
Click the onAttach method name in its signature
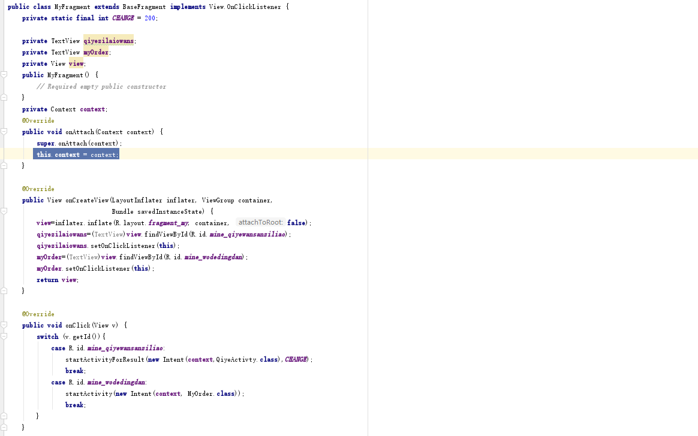pos(80,132)
